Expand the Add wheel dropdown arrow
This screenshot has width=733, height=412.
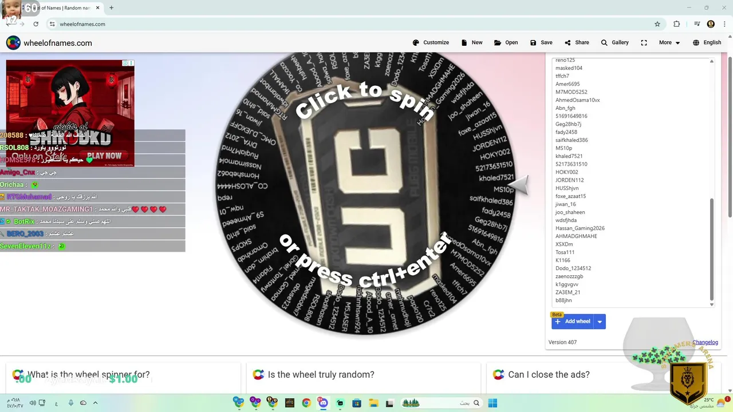[x=600, y=322]
